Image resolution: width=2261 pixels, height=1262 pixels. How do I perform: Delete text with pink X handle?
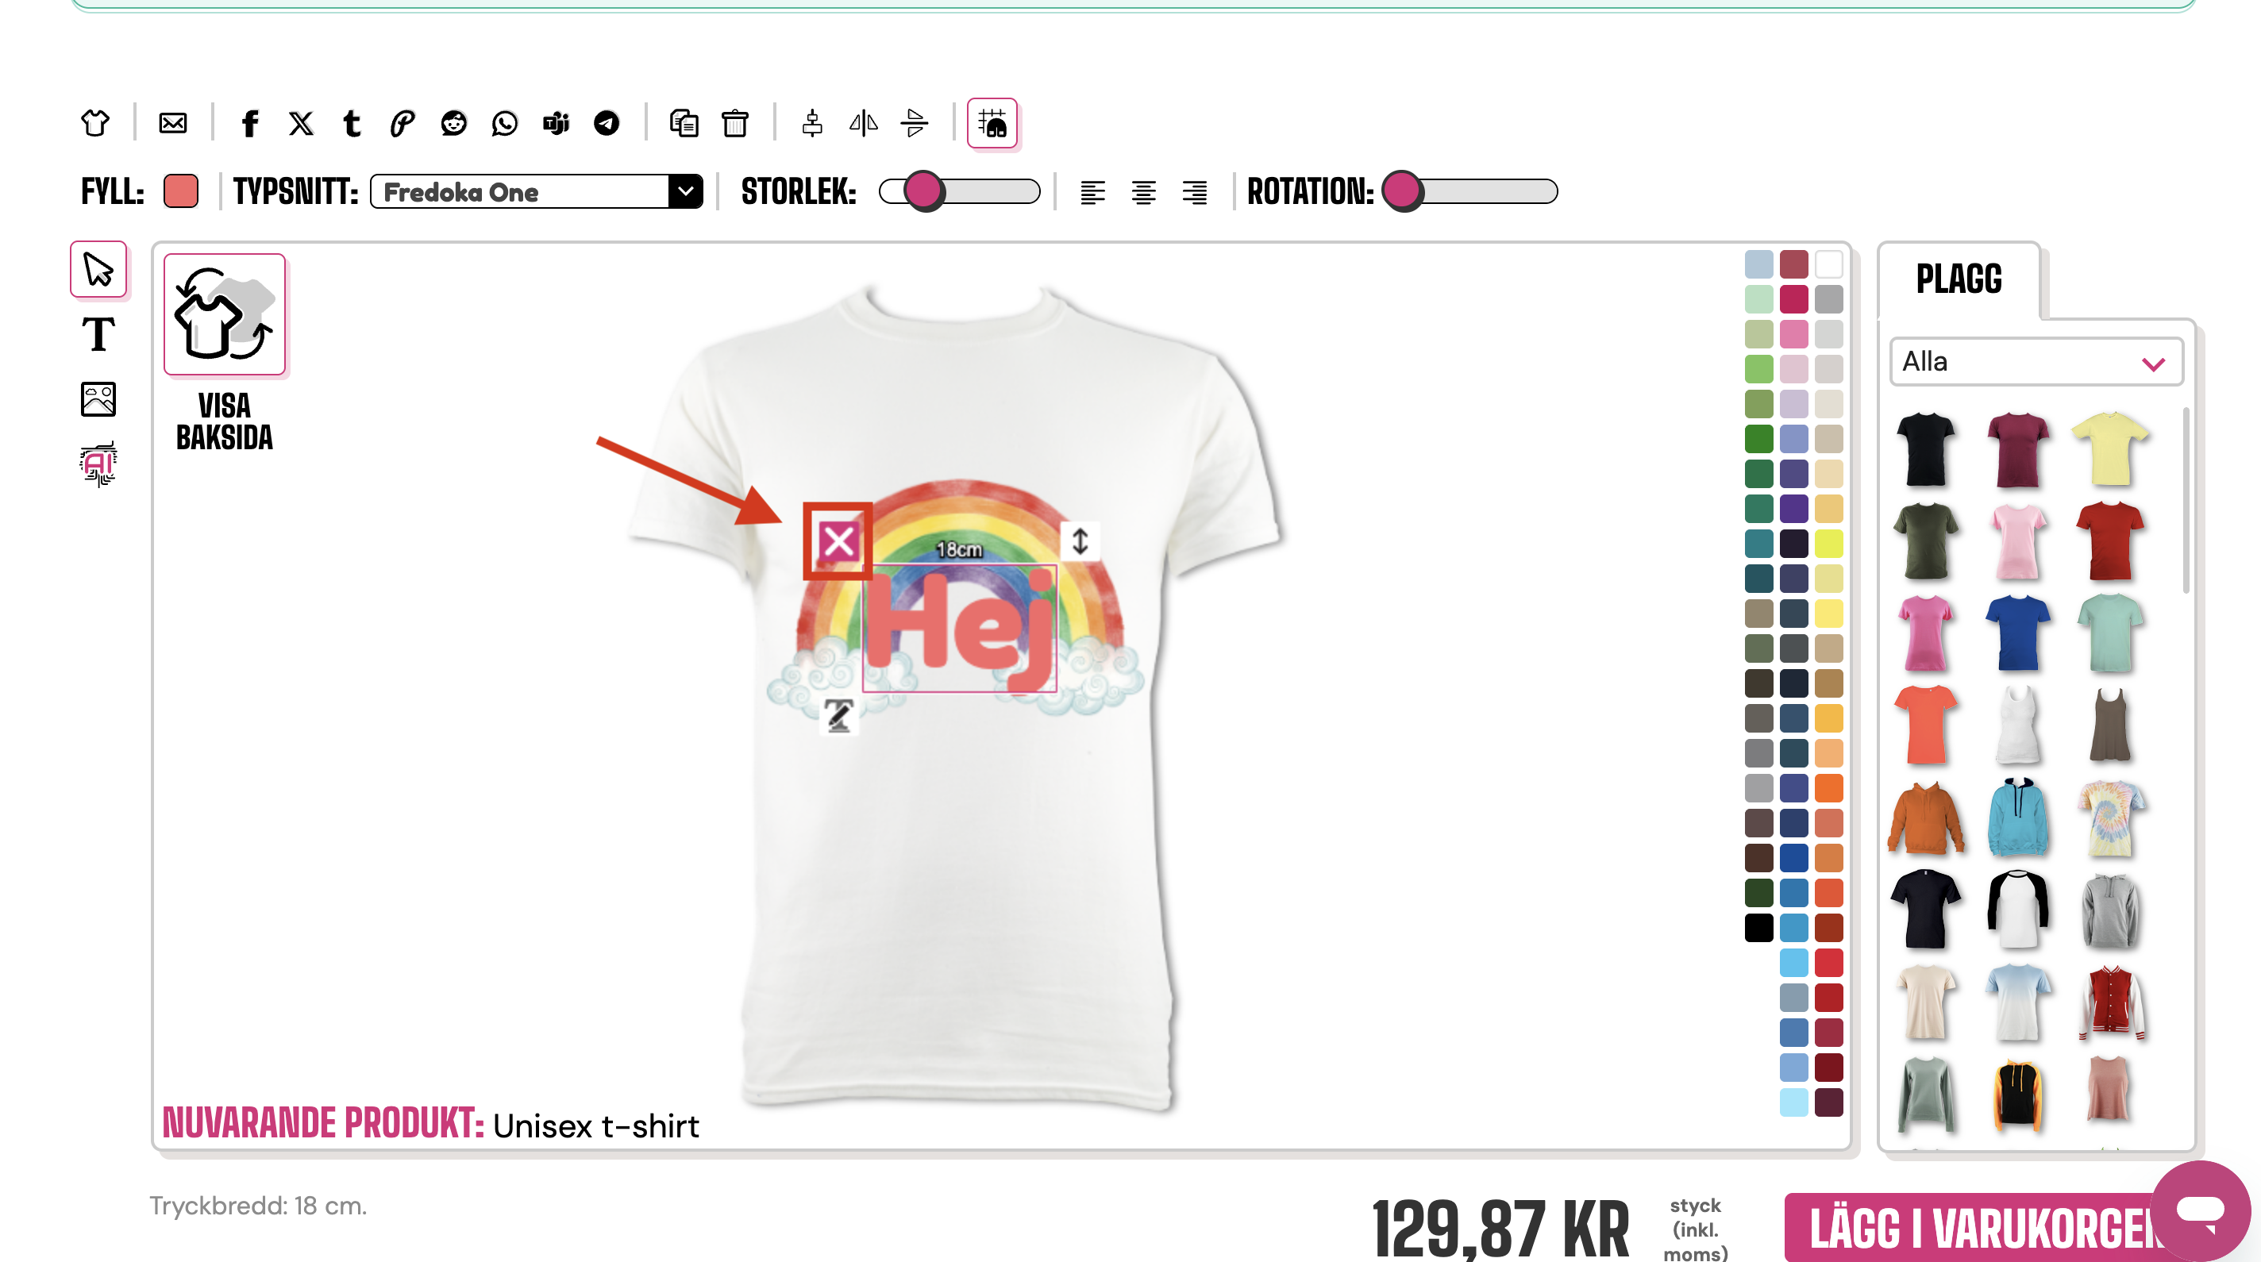click(838, 541)
